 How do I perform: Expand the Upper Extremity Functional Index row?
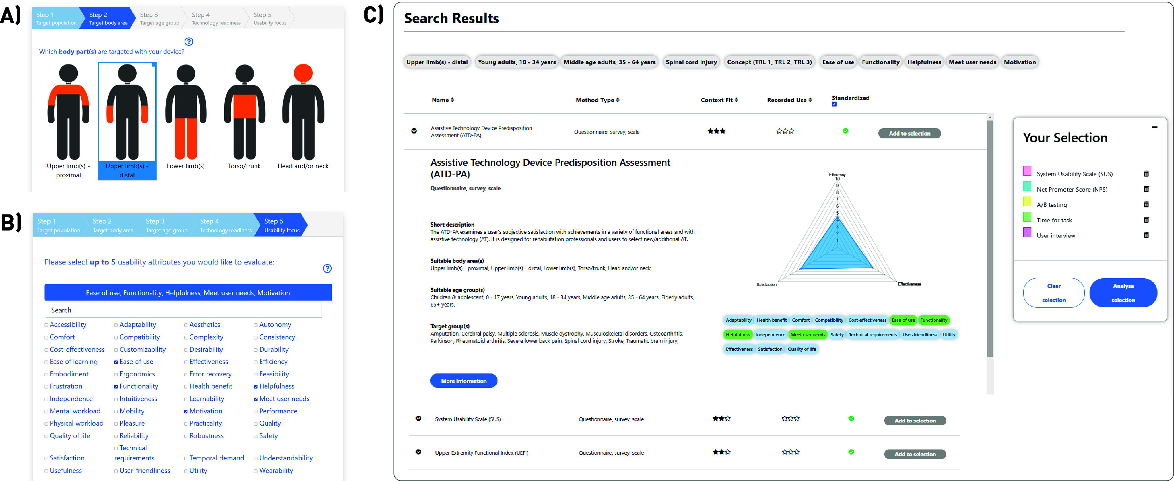(418, 452)
